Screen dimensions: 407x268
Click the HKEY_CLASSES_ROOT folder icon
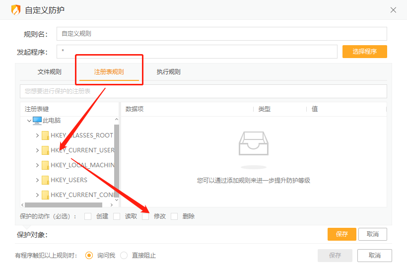(45, 135)
